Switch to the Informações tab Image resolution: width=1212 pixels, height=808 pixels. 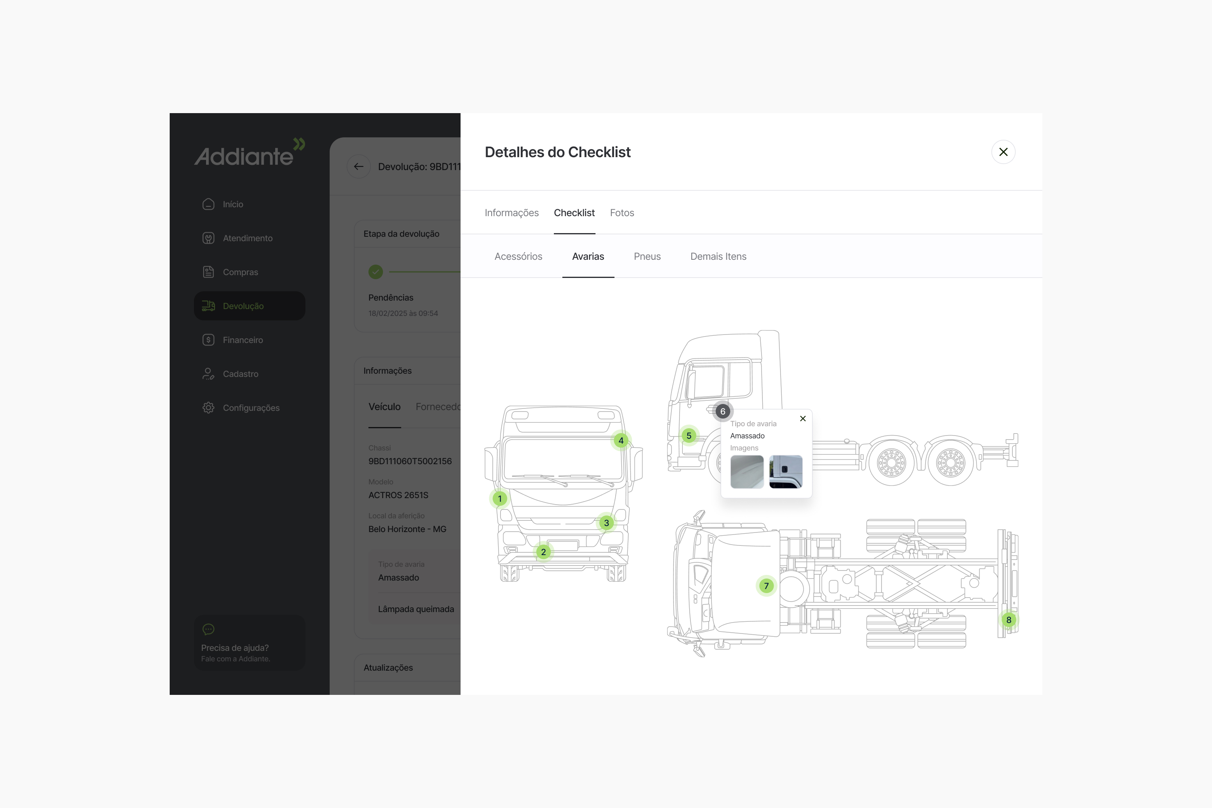tap(511, 213)
